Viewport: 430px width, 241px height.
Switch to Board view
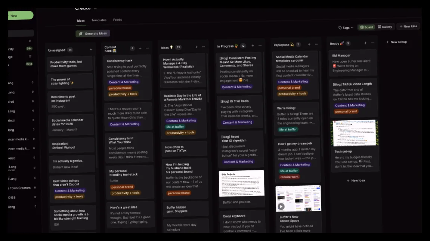366,27
